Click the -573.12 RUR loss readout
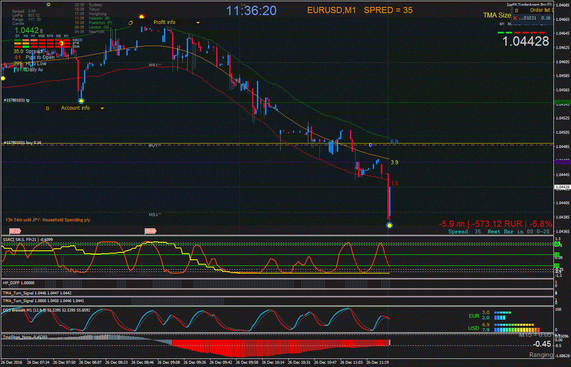Screen dimensions: 571x367 point(496,224)
